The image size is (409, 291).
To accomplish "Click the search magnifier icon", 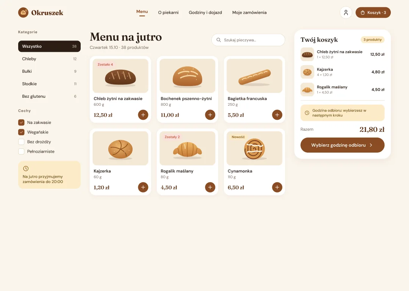I will click(x=219, y=40).
